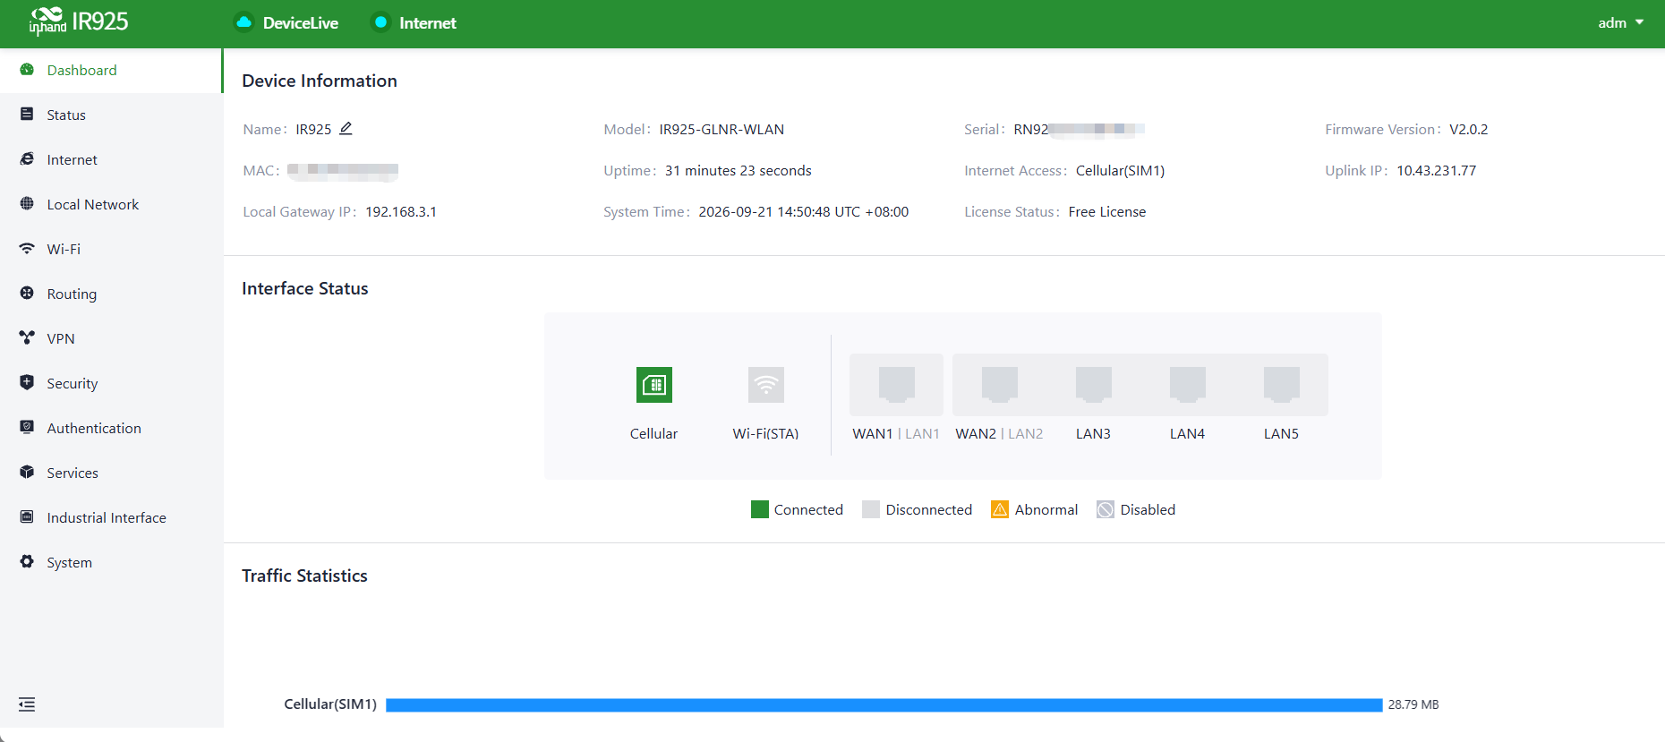Click the Firmware Version V2.0.2 value
This screenshot has width=1665, height=742.
1469,129
